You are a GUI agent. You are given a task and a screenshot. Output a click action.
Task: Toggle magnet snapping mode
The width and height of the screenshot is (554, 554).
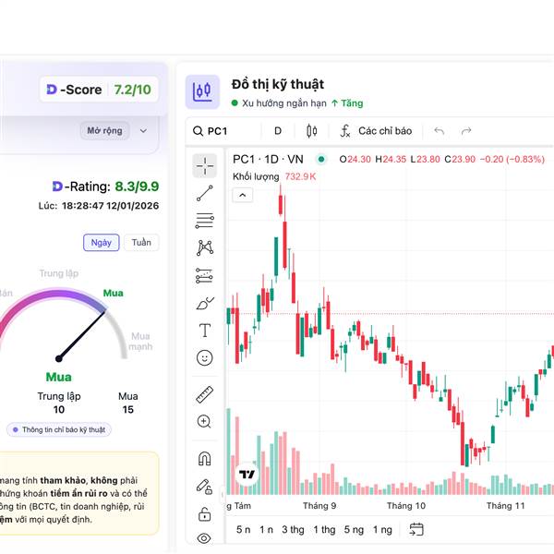(205, 458)
